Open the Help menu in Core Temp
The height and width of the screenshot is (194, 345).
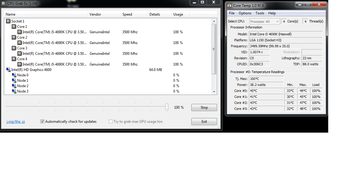(x=272, y=13)
